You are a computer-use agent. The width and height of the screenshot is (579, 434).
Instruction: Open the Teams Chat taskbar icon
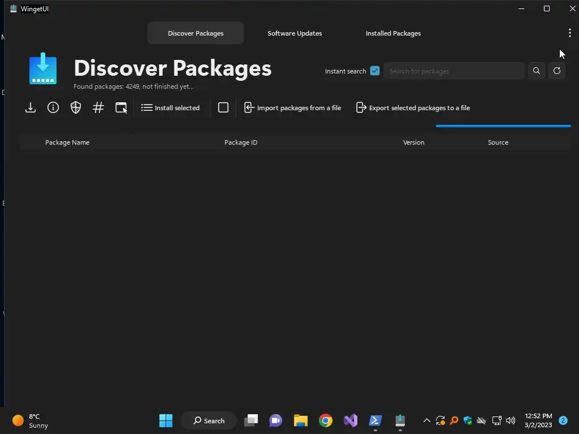[275, 420]
